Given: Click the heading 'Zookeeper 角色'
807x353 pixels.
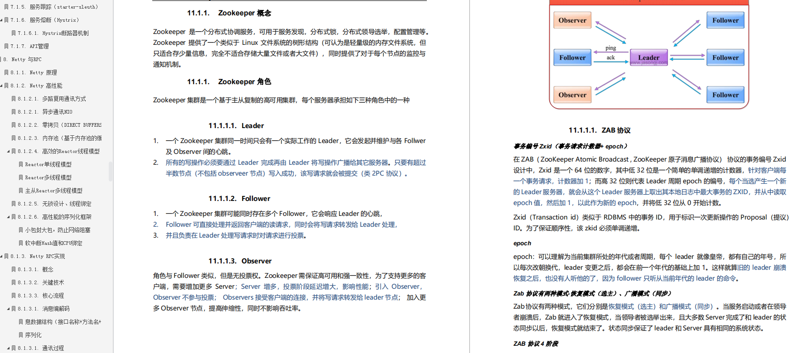Looking at the screenshot, I should (x=245, y=81).
